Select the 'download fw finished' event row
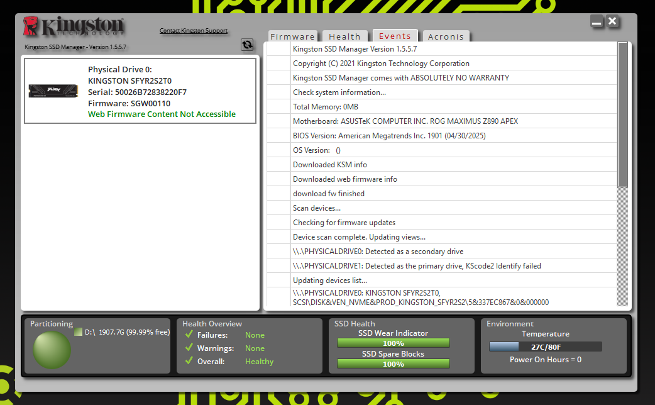 tap(442, 194)
